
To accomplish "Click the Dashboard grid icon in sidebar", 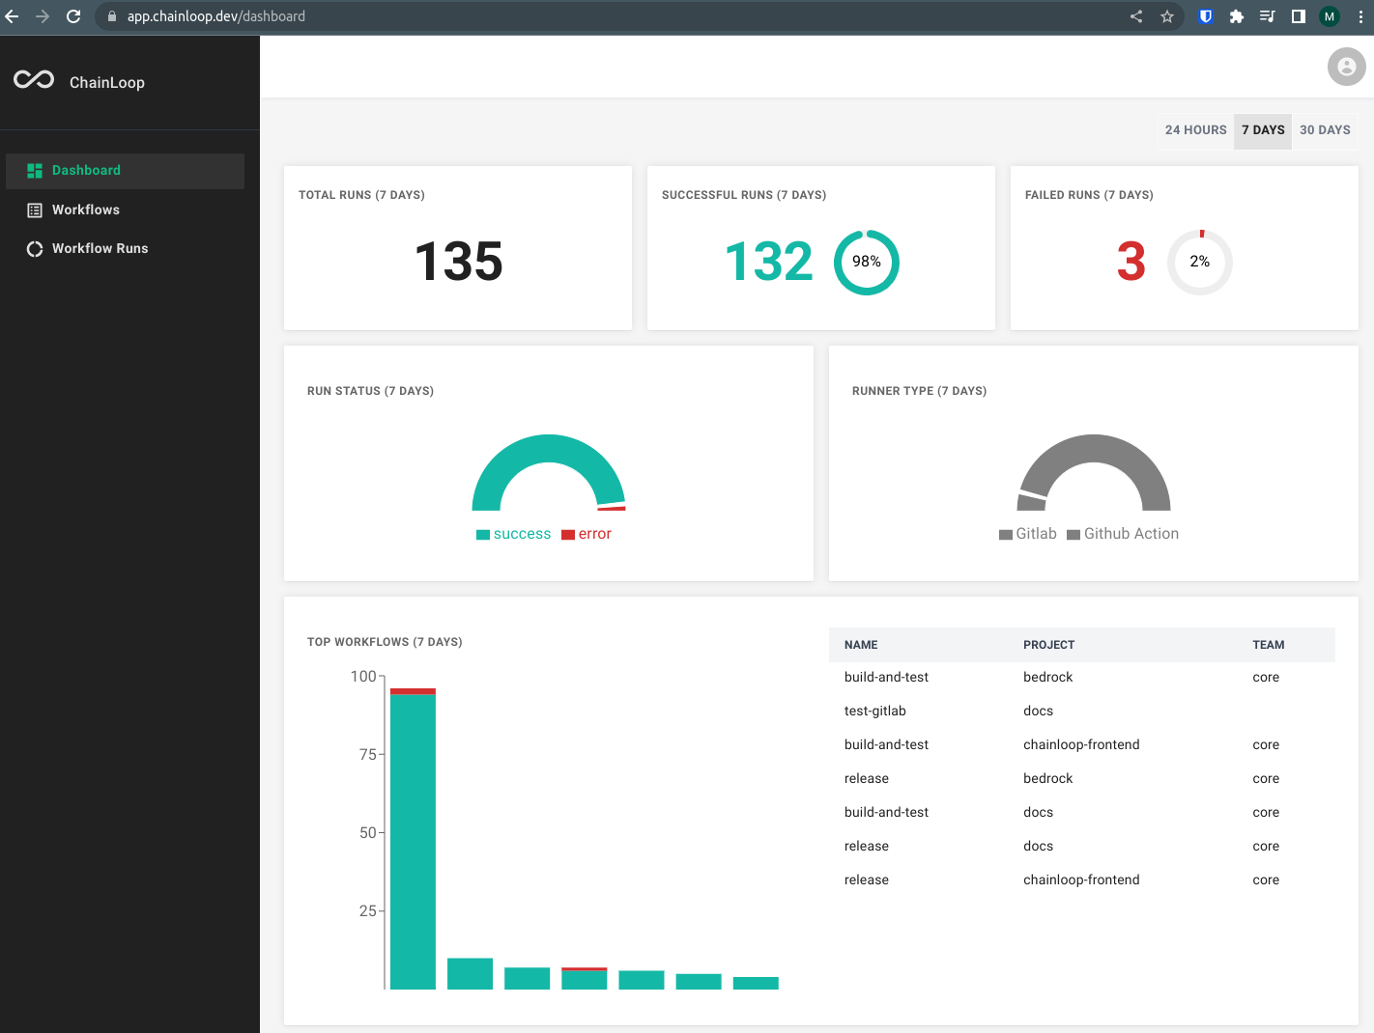I will pos(35,171).
